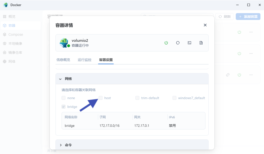Click the 添加容器 button
This screenshot has width=264, height=154.
(248, 17)
